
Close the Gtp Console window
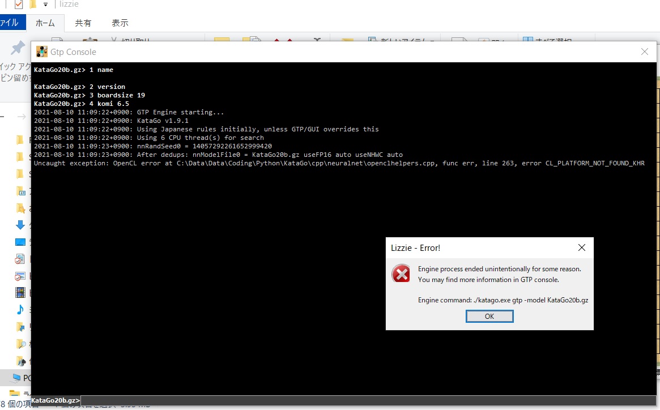(x=645, y=52)
